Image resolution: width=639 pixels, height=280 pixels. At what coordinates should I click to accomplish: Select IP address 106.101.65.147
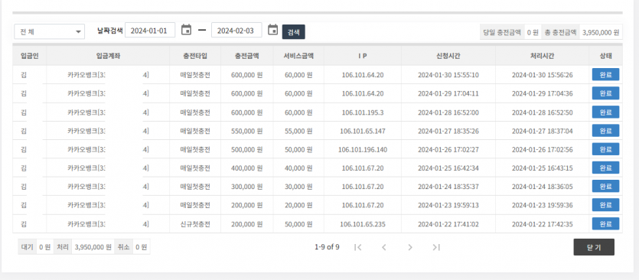click(x=363, y=131)
